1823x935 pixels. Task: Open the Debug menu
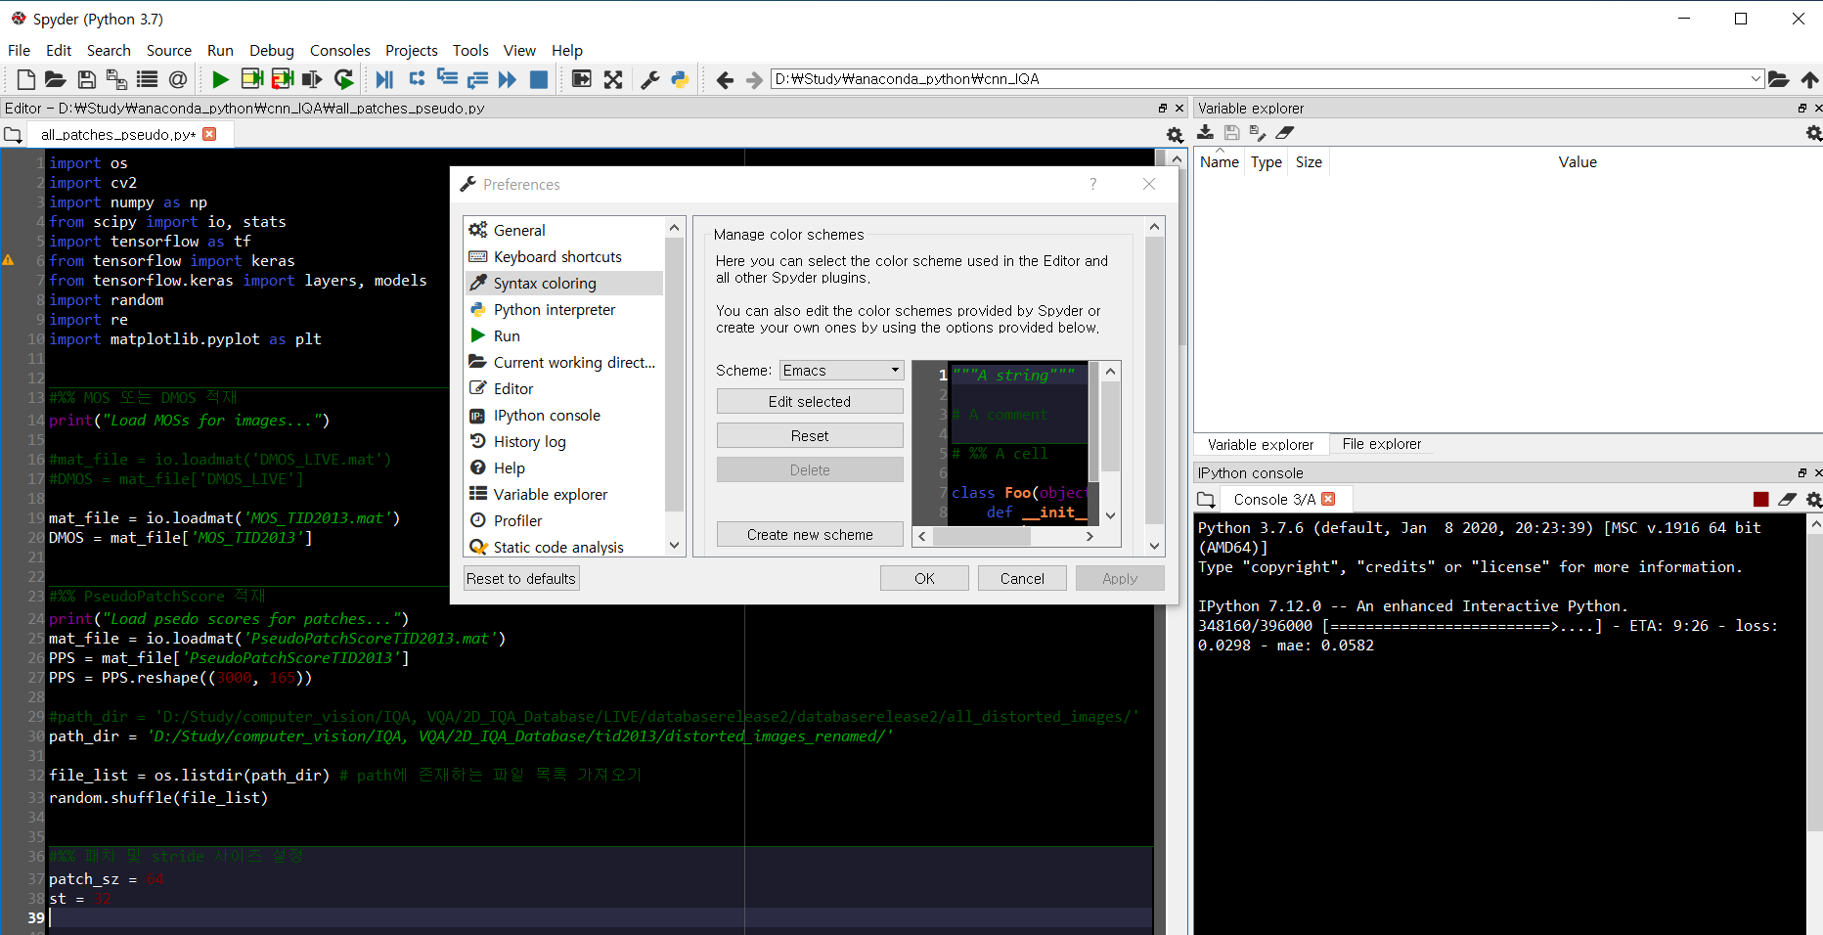272,50
